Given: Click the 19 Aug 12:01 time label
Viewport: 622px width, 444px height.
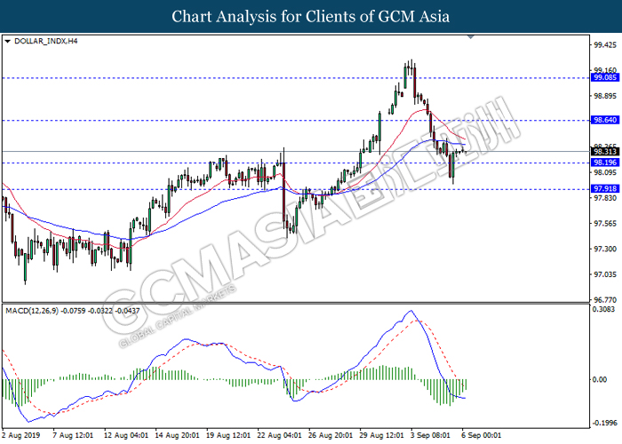Looking at the screenshot, I should pos(228,435).
